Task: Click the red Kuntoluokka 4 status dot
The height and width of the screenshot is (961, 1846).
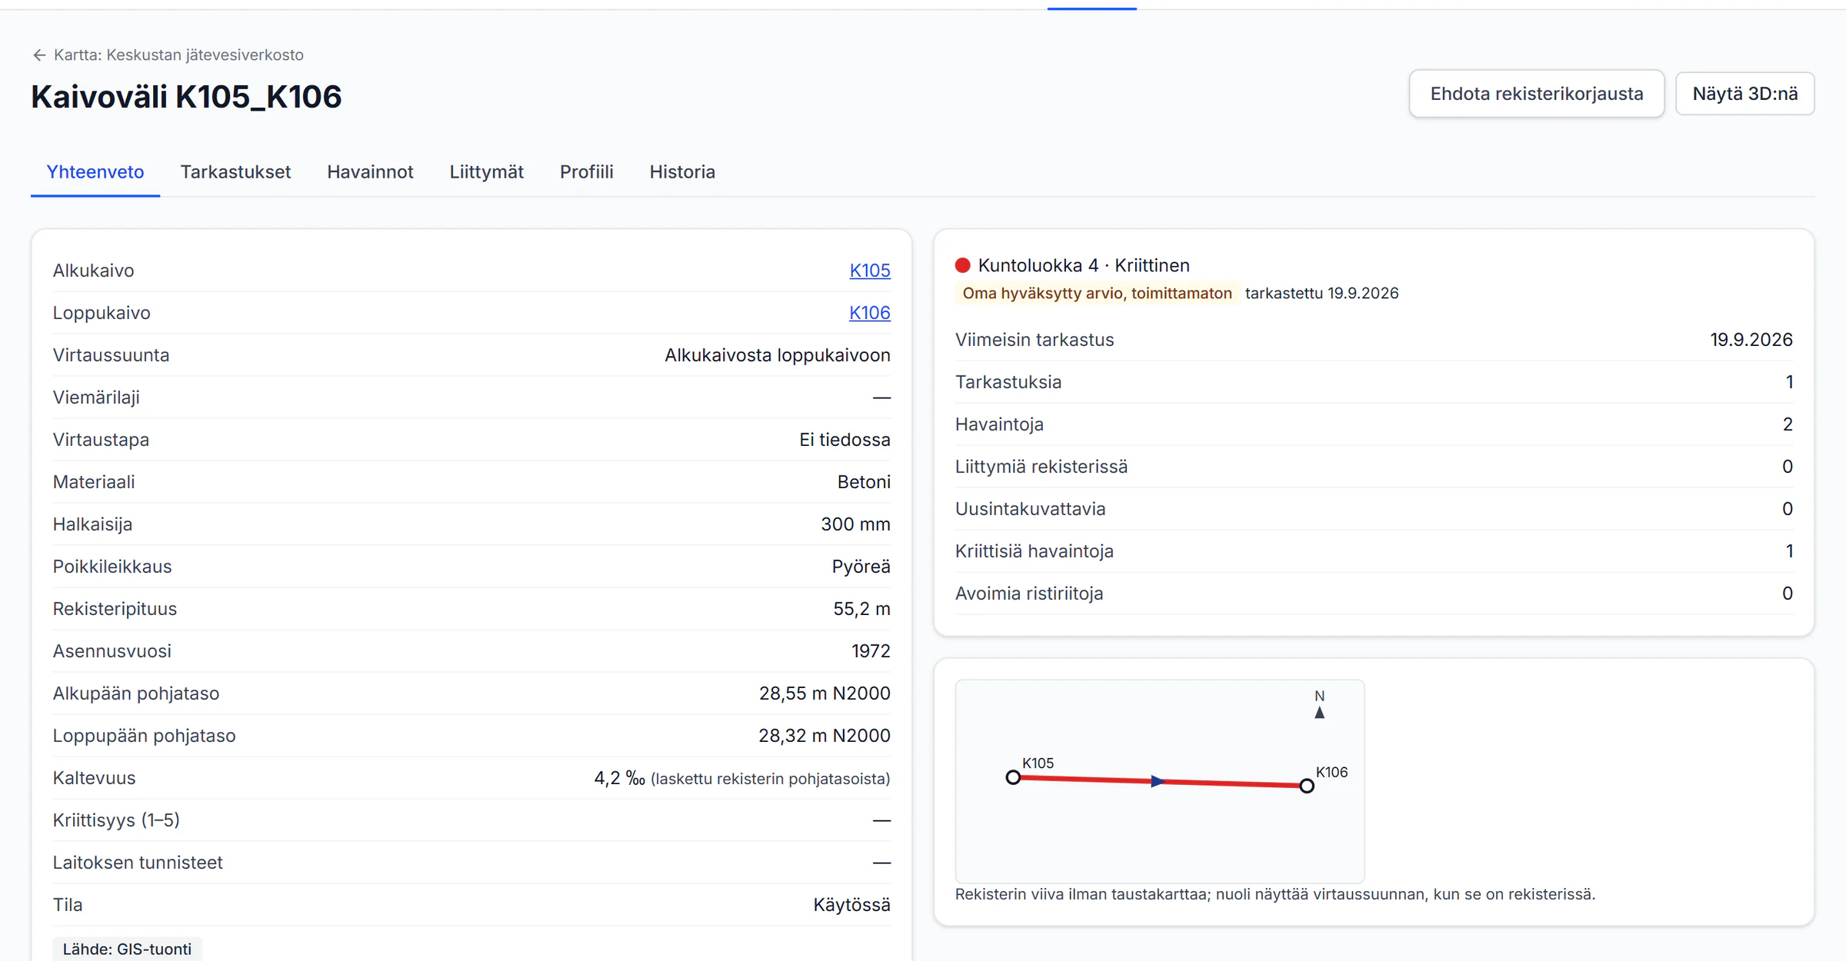Action: click(962, 265)
